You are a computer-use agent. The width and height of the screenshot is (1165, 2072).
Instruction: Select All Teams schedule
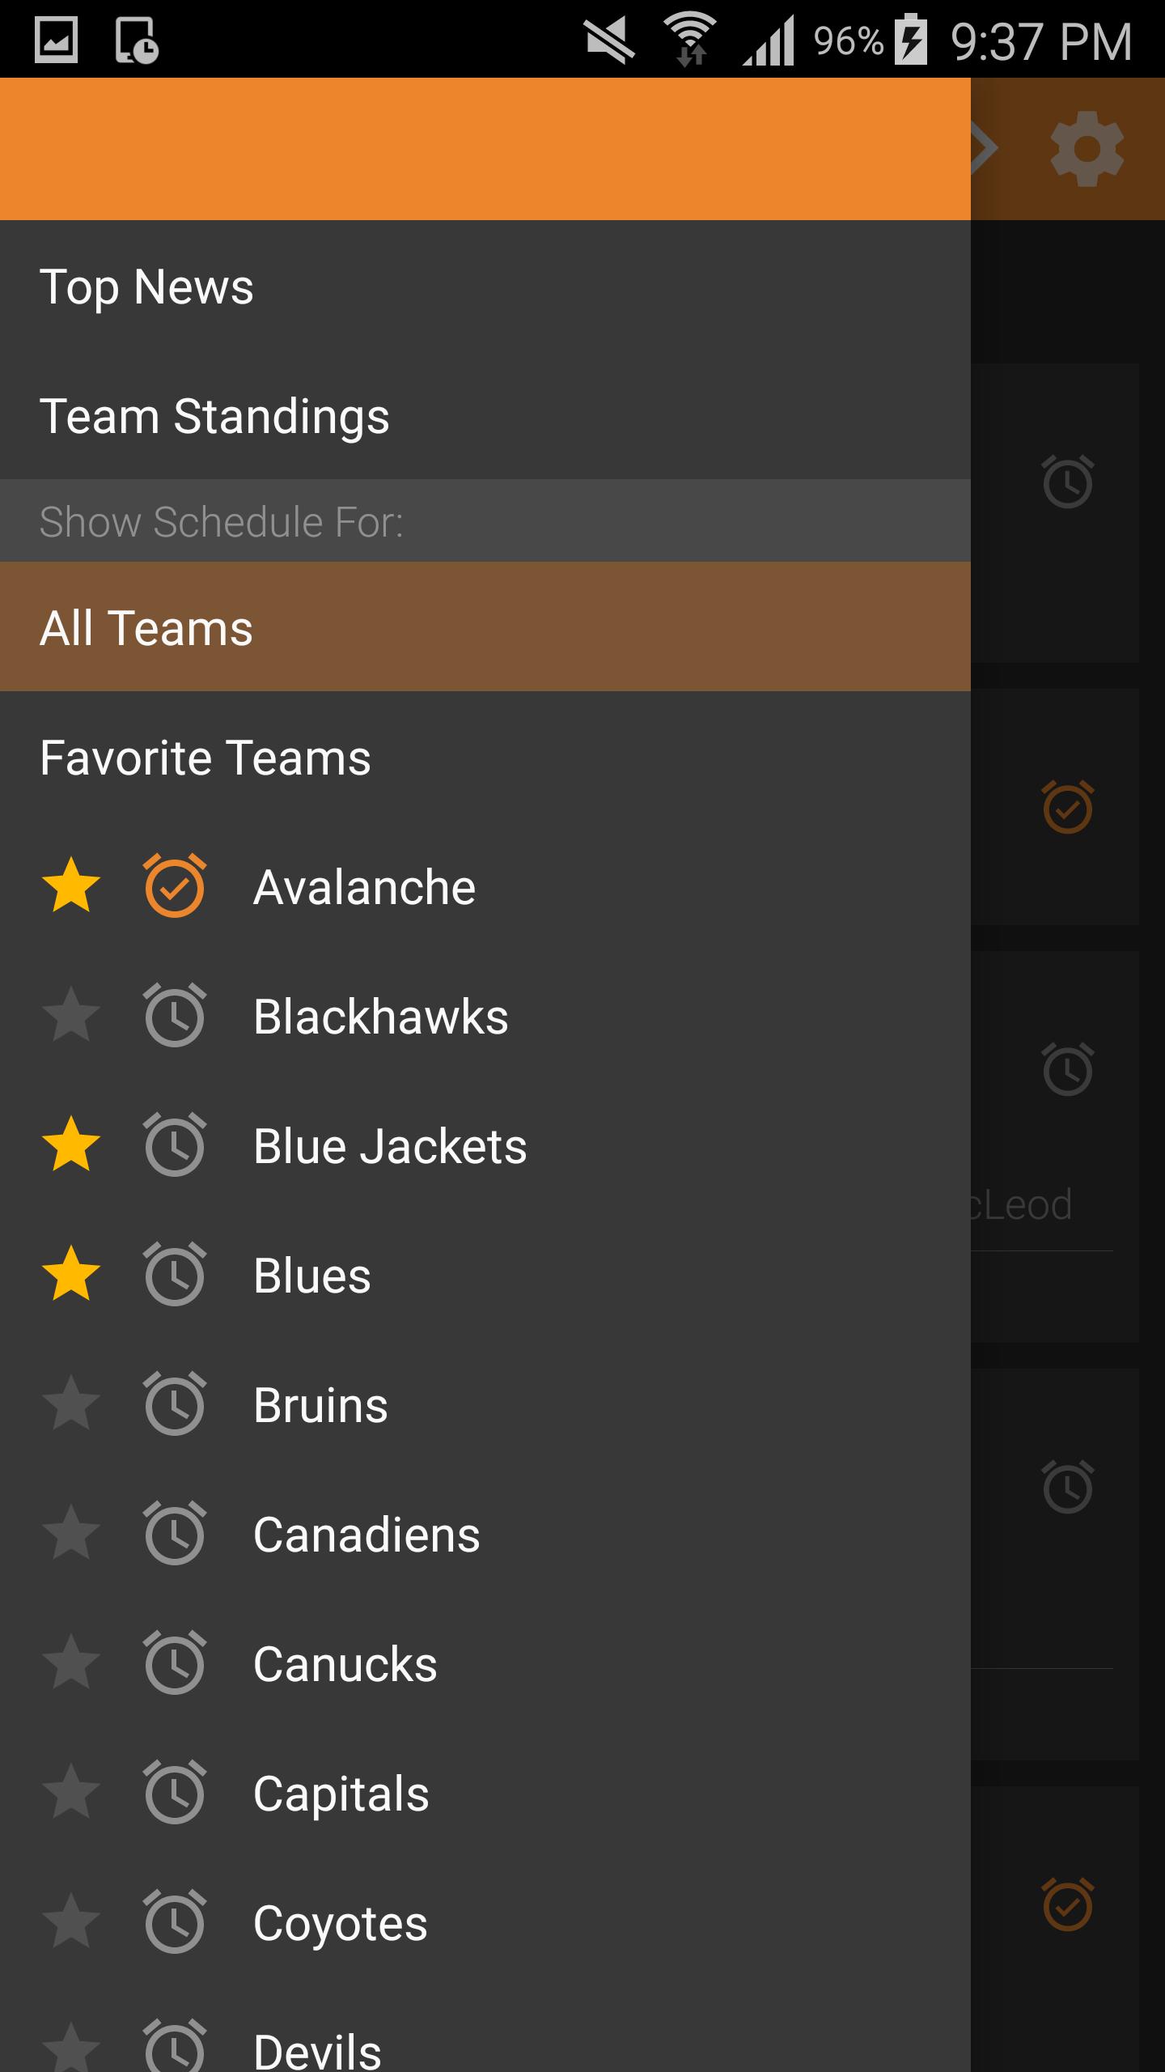tap(485, 626)
